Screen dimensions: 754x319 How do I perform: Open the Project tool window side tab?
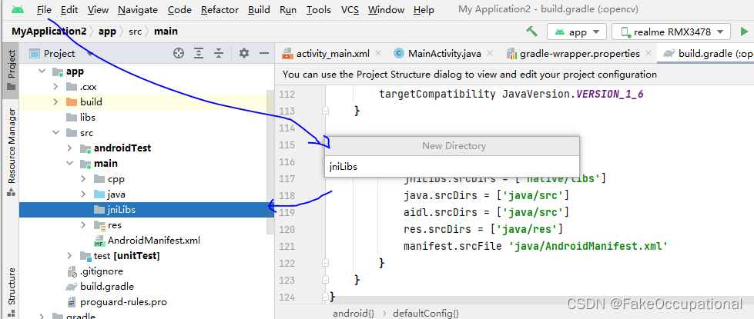tap(10, 69)
